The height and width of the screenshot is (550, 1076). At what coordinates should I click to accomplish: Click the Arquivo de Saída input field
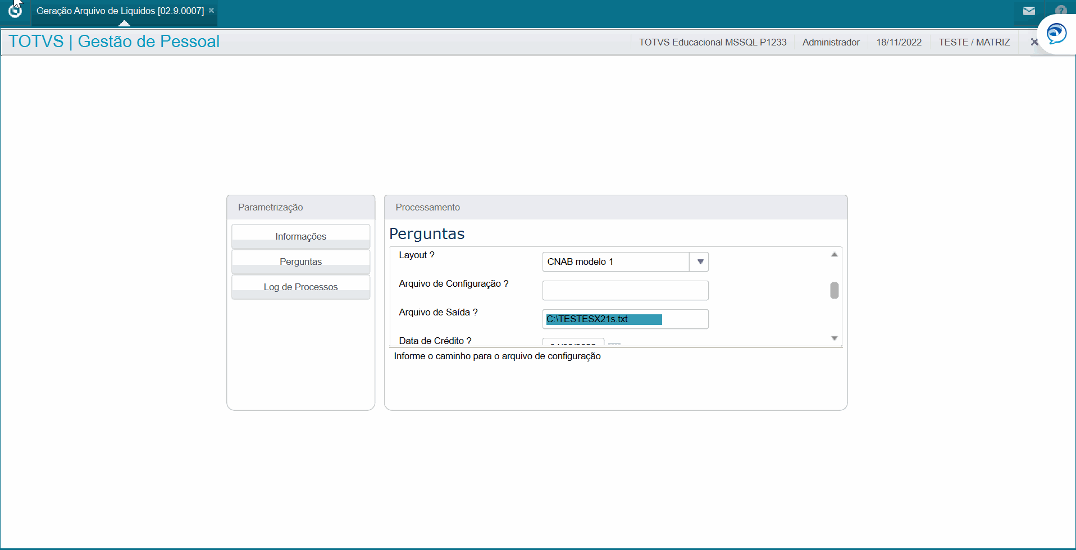625,319
